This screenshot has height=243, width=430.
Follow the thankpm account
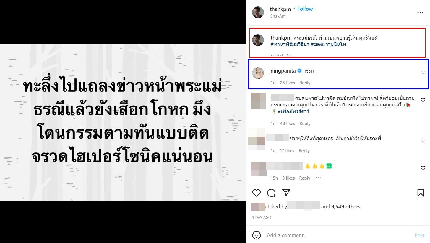[x=305, y=9]
